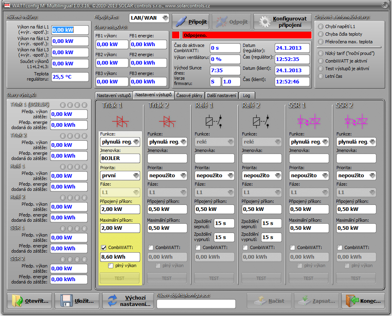This screenshot has height=316, width=392.
Task: Click the 'CombiWATT je aktivní' indicator
Action: click(321, 61)
